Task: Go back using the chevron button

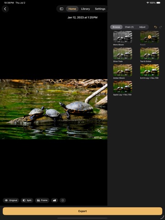Action: click(5, 9)
